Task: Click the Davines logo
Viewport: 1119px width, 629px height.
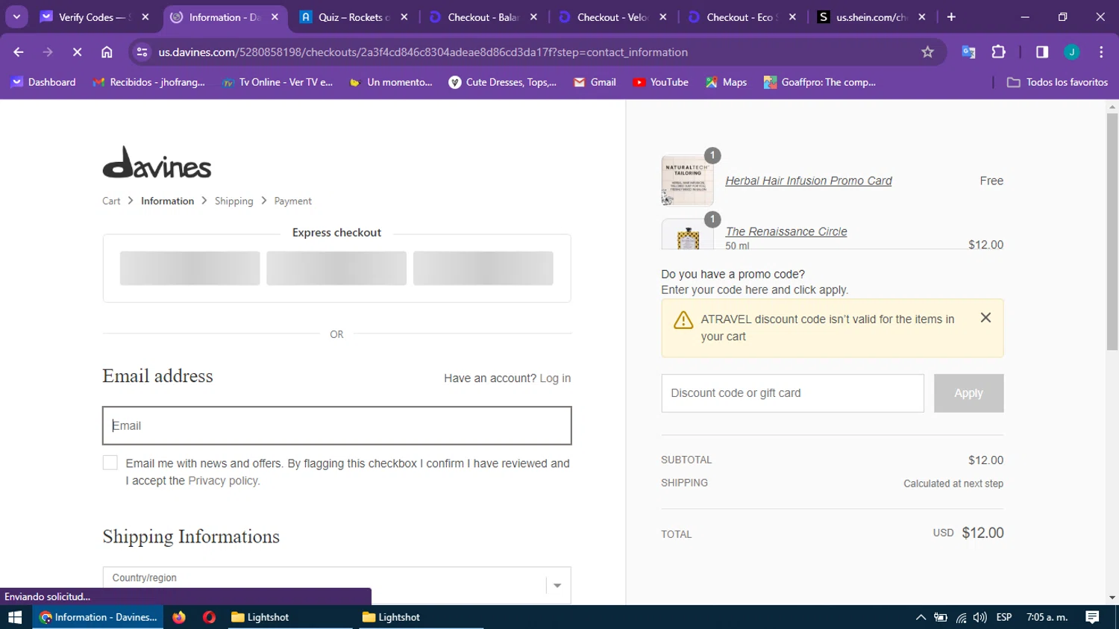Action: click(157, 163)
